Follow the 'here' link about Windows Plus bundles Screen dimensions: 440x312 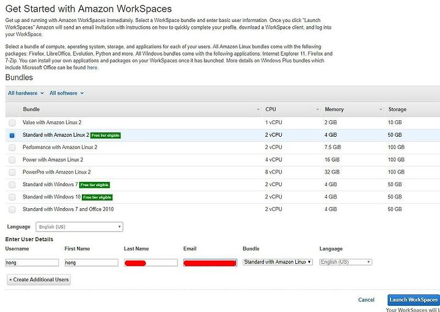pos(92,68)
